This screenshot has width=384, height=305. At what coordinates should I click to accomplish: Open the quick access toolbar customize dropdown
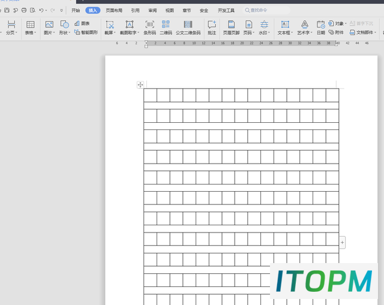point(61,10)
